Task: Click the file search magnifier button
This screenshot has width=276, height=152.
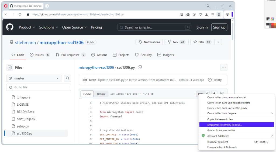Action: coord(68,78)
